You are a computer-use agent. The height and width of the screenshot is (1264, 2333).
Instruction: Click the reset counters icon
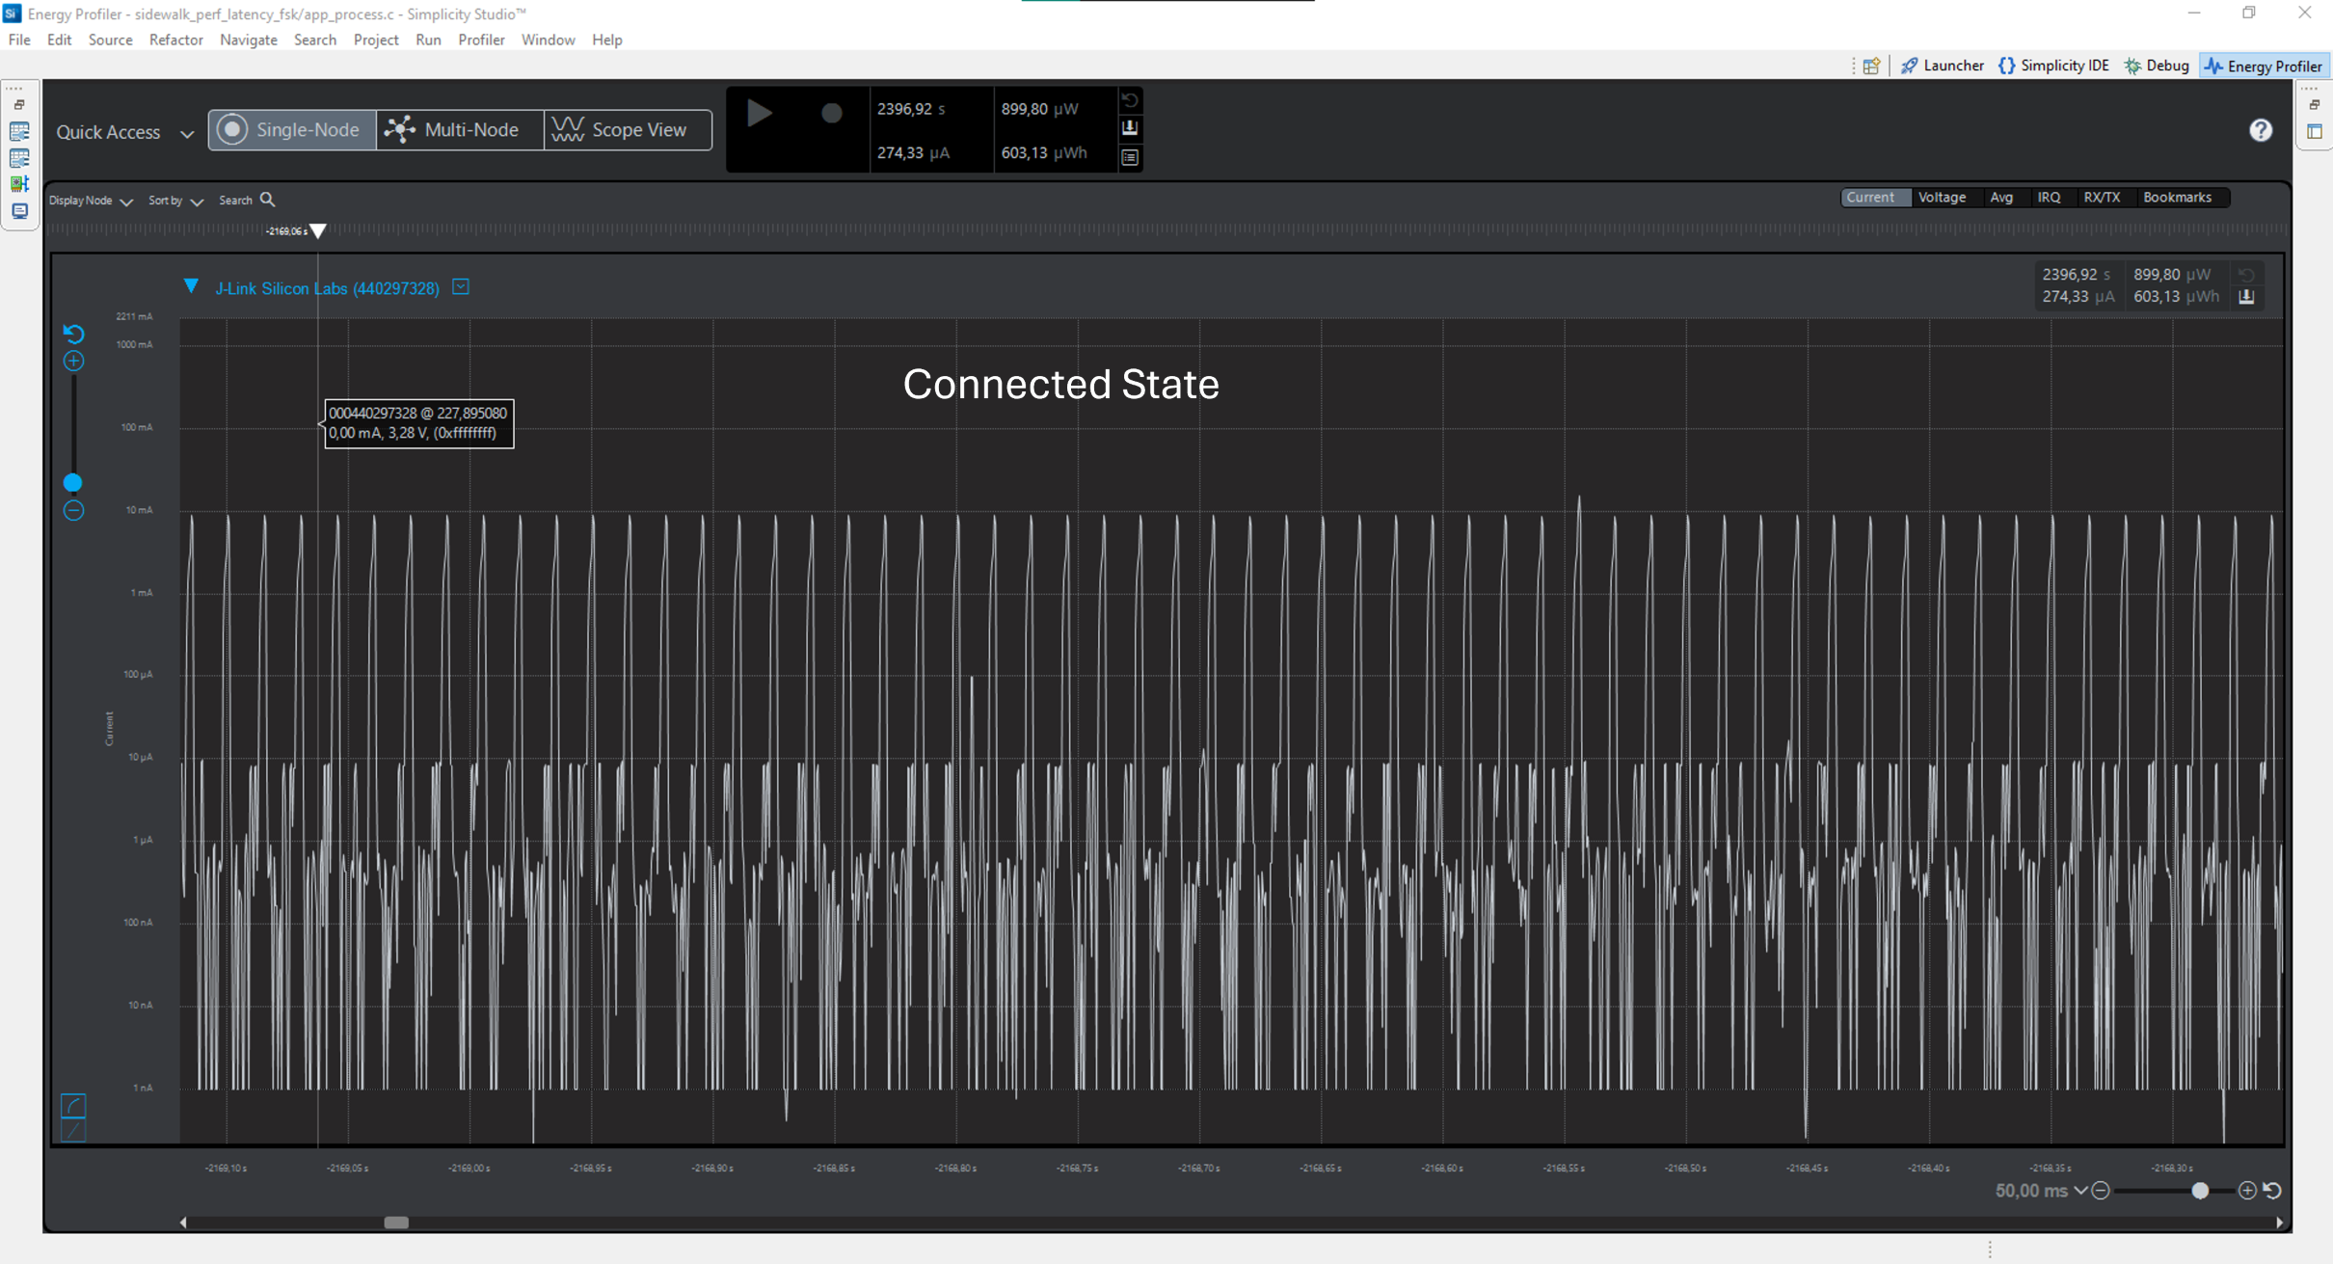(x=1130, y=99)
